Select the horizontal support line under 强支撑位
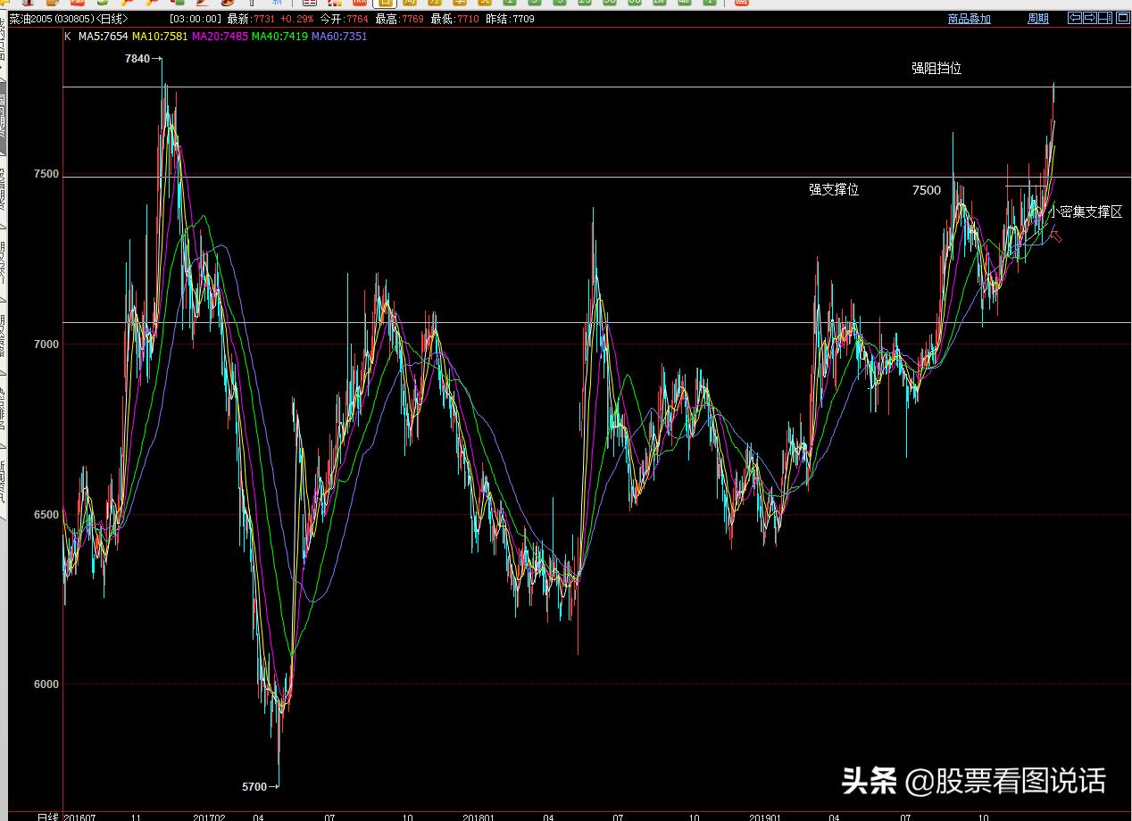The height and width of the screenshot is (821, 1132). point(596,177)
